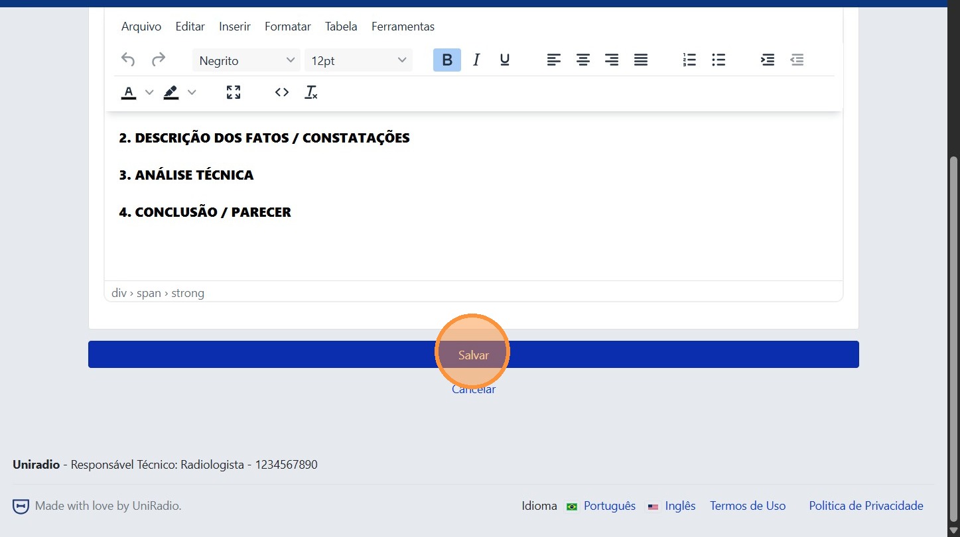Image resolution: width=960 pixels, height=537 pixels.
Task: Open fullscreen editor mode
Action: point(234,92)
